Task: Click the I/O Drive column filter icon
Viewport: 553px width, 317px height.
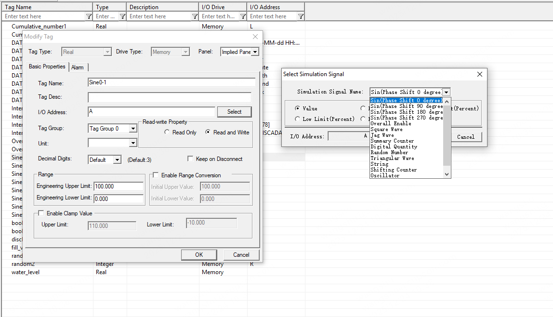Action: [243, 16]
